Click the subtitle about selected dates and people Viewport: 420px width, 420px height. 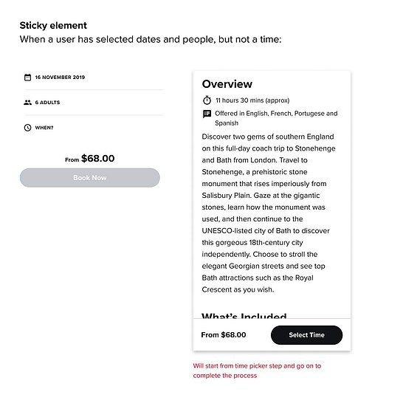(x=151, y=40)
